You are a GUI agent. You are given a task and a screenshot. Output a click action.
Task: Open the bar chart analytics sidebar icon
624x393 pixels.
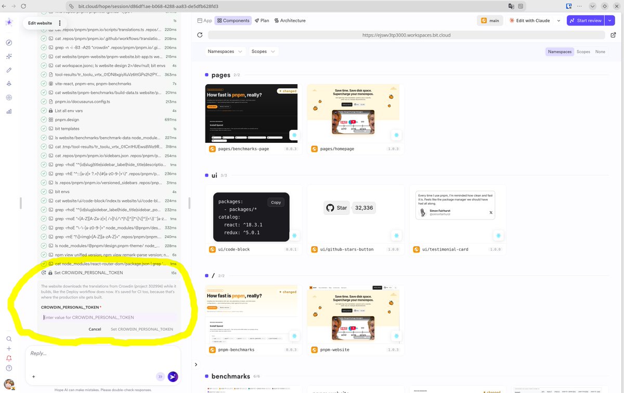[x=9, y=111]
